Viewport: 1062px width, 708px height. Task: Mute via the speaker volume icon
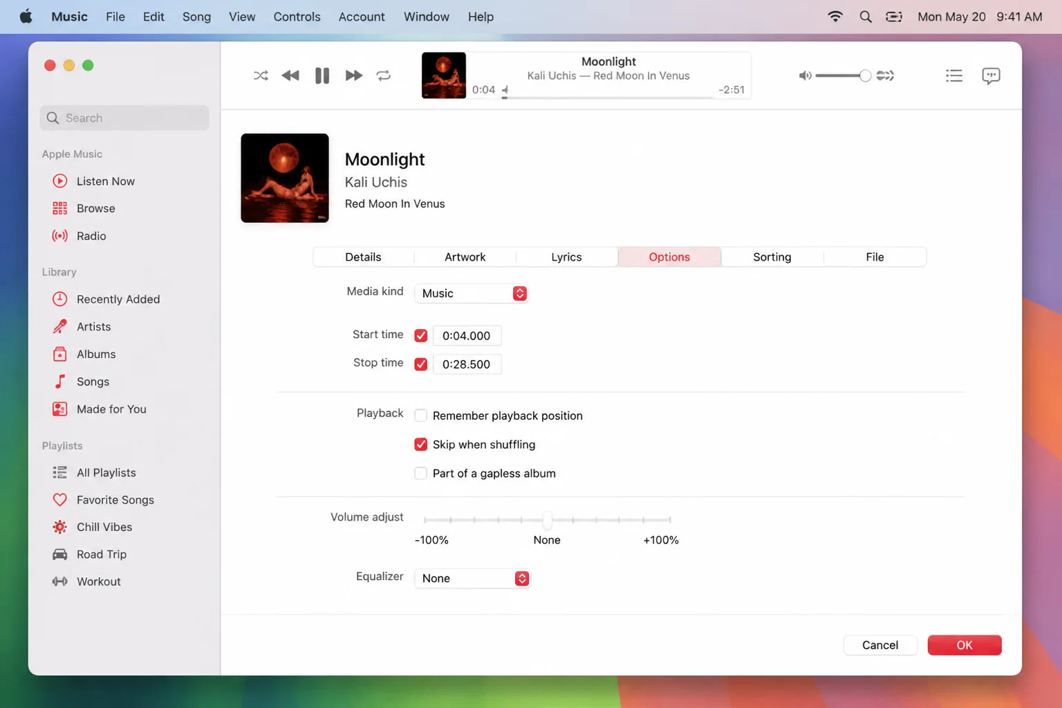(x=805, y=75)
